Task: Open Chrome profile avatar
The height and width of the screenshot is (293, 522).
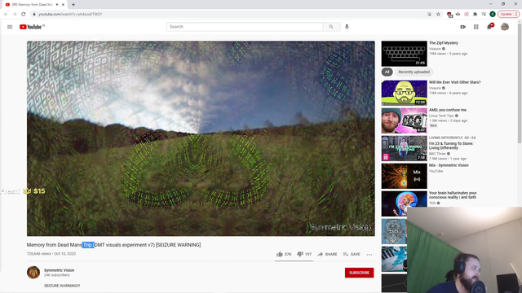Action: tap(493, 15)
